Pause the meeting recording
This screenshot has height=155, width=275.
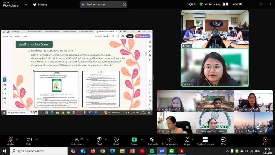(x=223, y=4)
